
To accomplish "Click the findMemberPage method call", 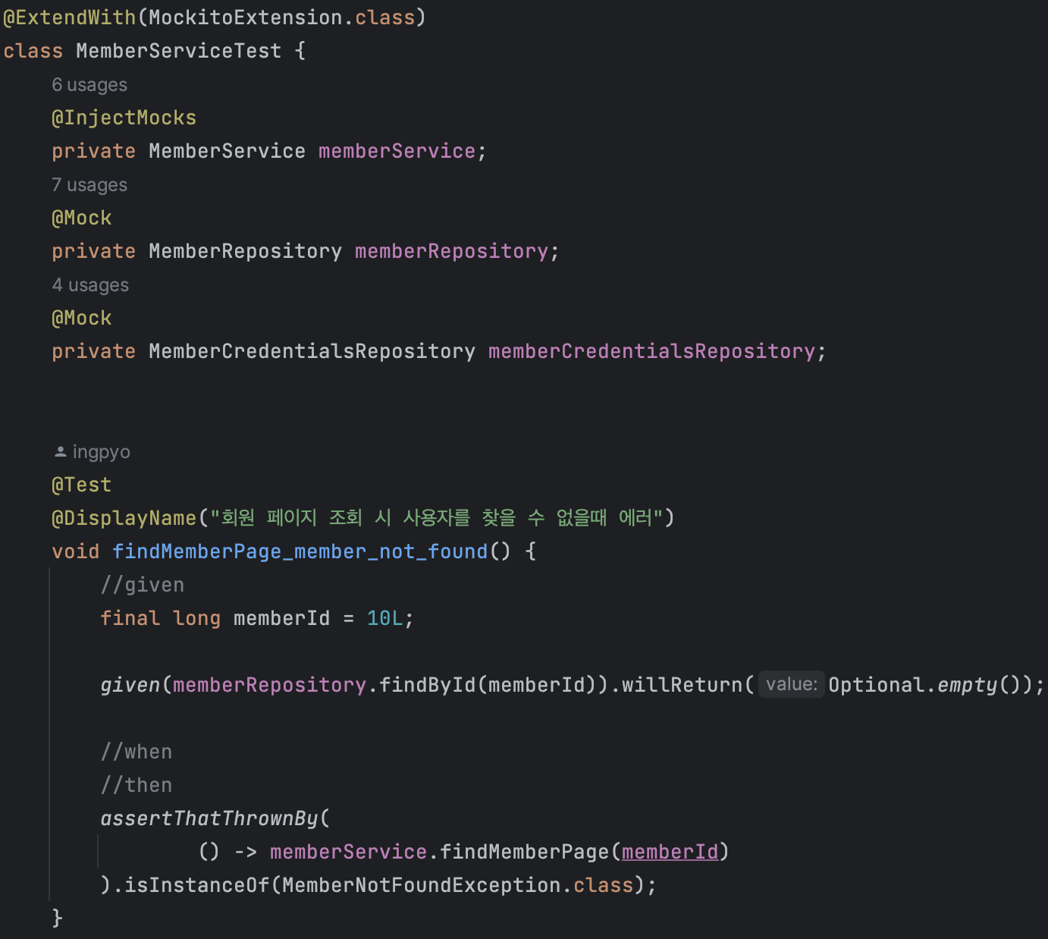I will click(524, 852).
